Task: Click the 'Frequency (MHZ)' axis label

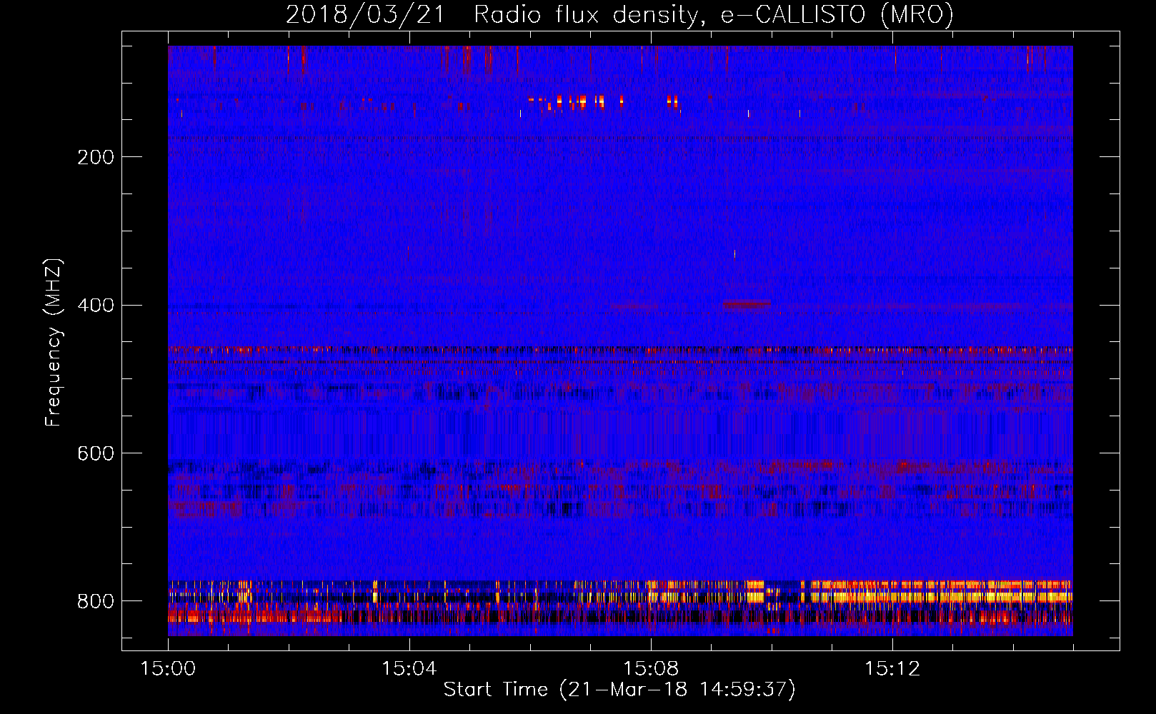Action: [53, 342]
